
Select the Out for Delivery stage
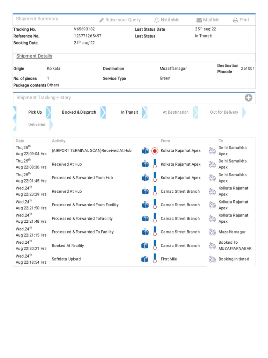224,112
